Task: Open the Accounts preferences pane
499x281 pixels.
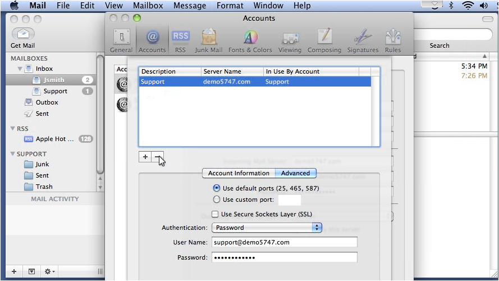Action: (x=152, y=40)
